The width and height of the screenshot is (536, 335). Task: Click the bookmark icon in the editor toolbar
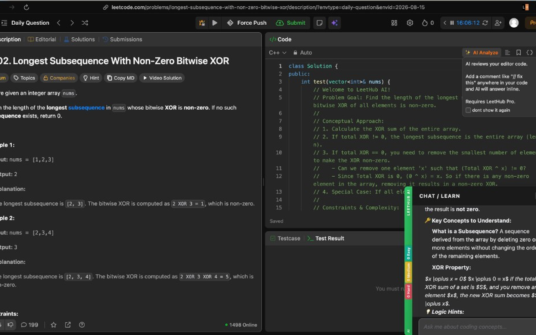(518, 53)
